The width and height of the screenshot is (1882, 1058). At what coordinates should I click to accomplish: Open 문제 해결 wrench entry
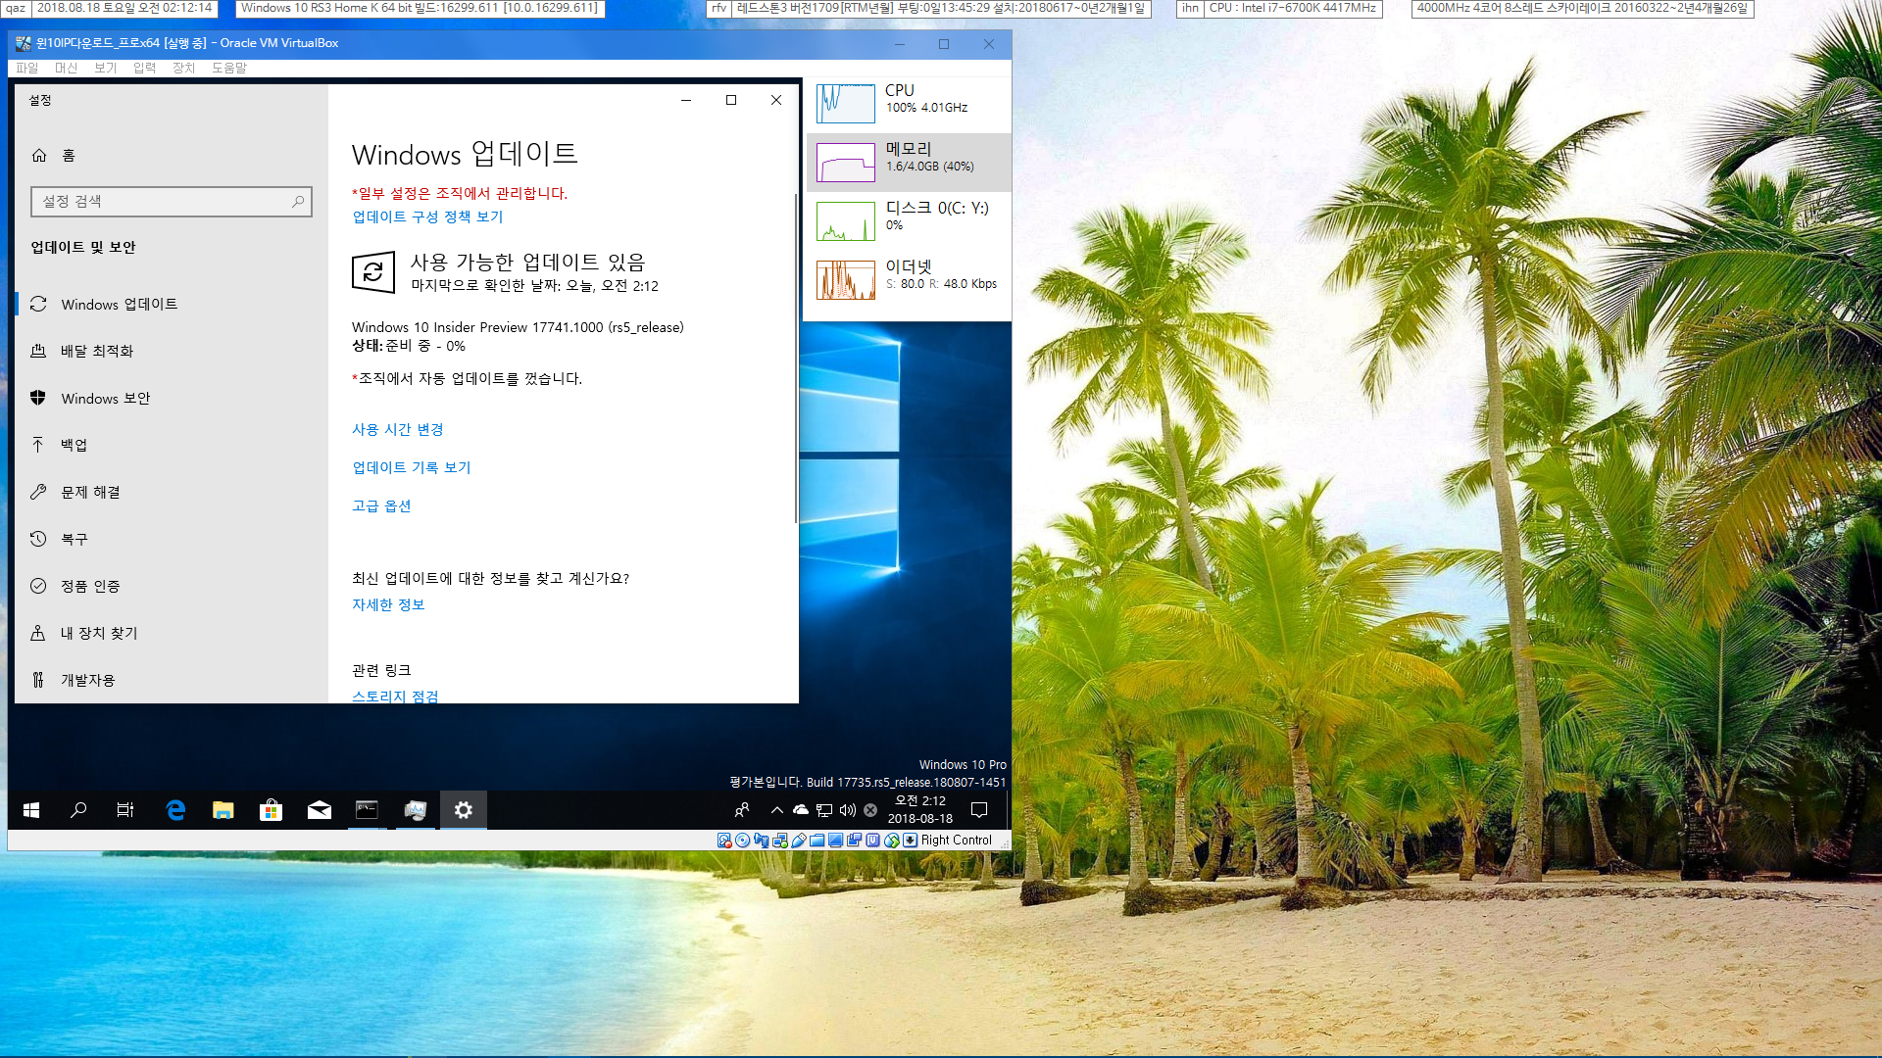(172, 492)
